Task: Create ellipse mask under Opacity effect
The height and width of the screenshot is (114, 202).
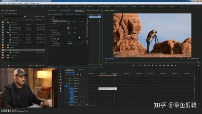Action: 53,39
